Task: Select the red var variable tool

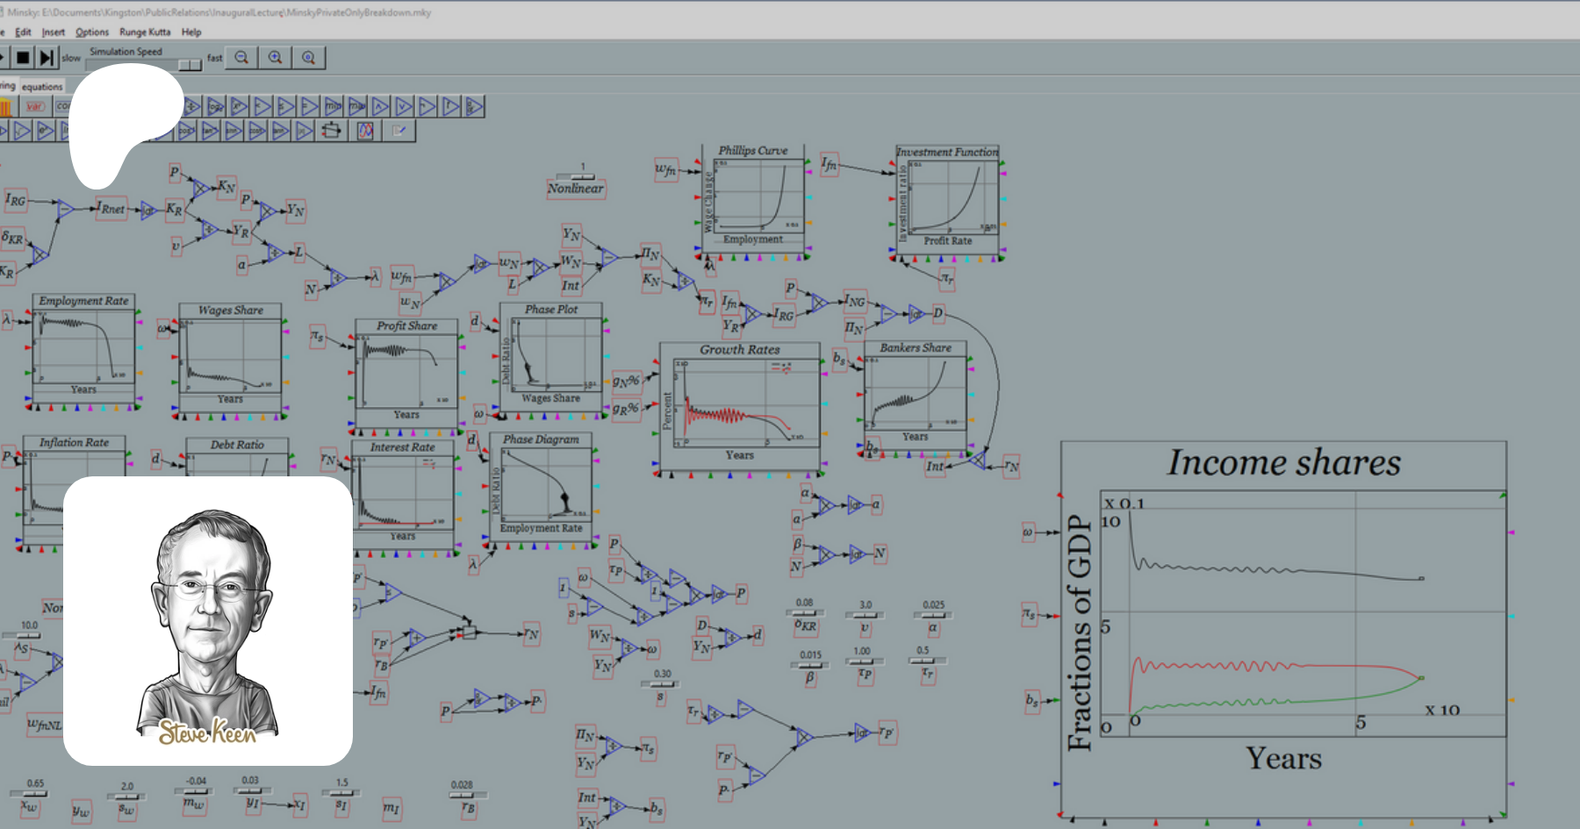Action: [35, 107]
